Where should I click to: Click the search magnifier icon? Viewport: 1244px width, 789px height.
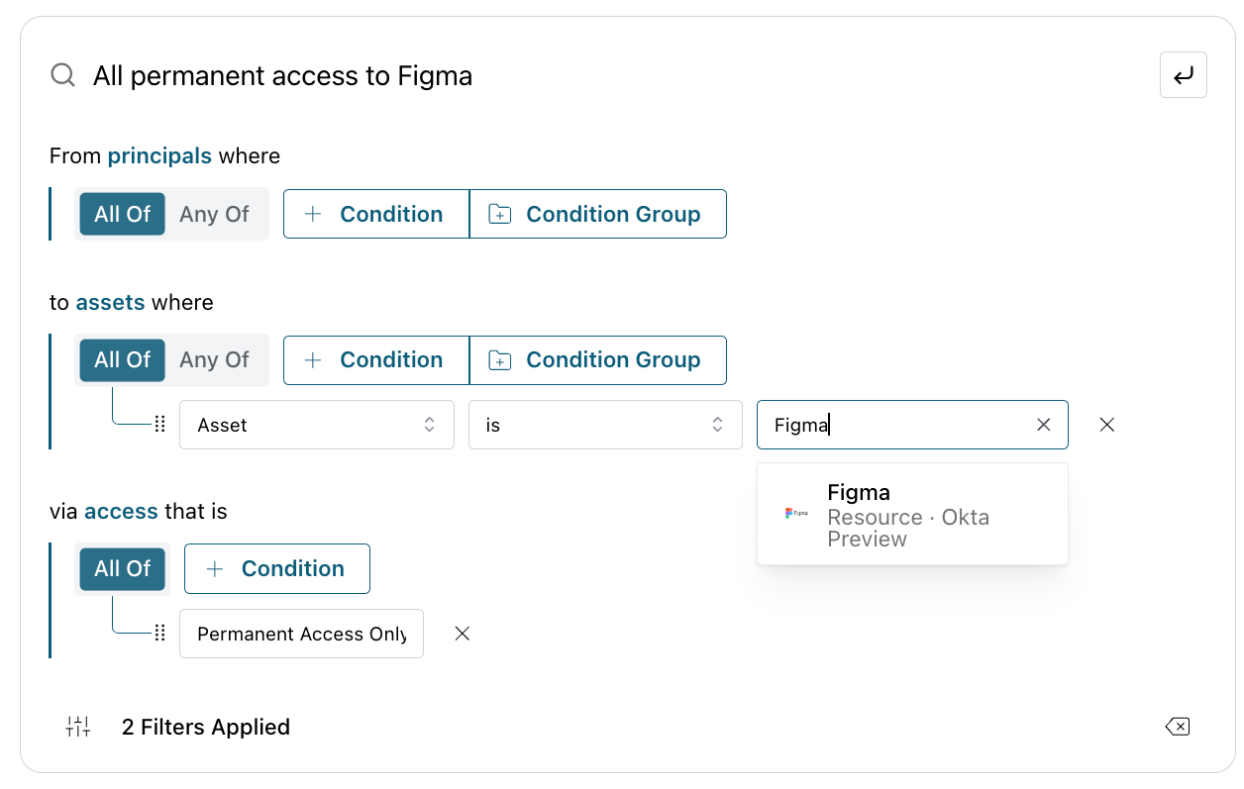click(62, 75)
